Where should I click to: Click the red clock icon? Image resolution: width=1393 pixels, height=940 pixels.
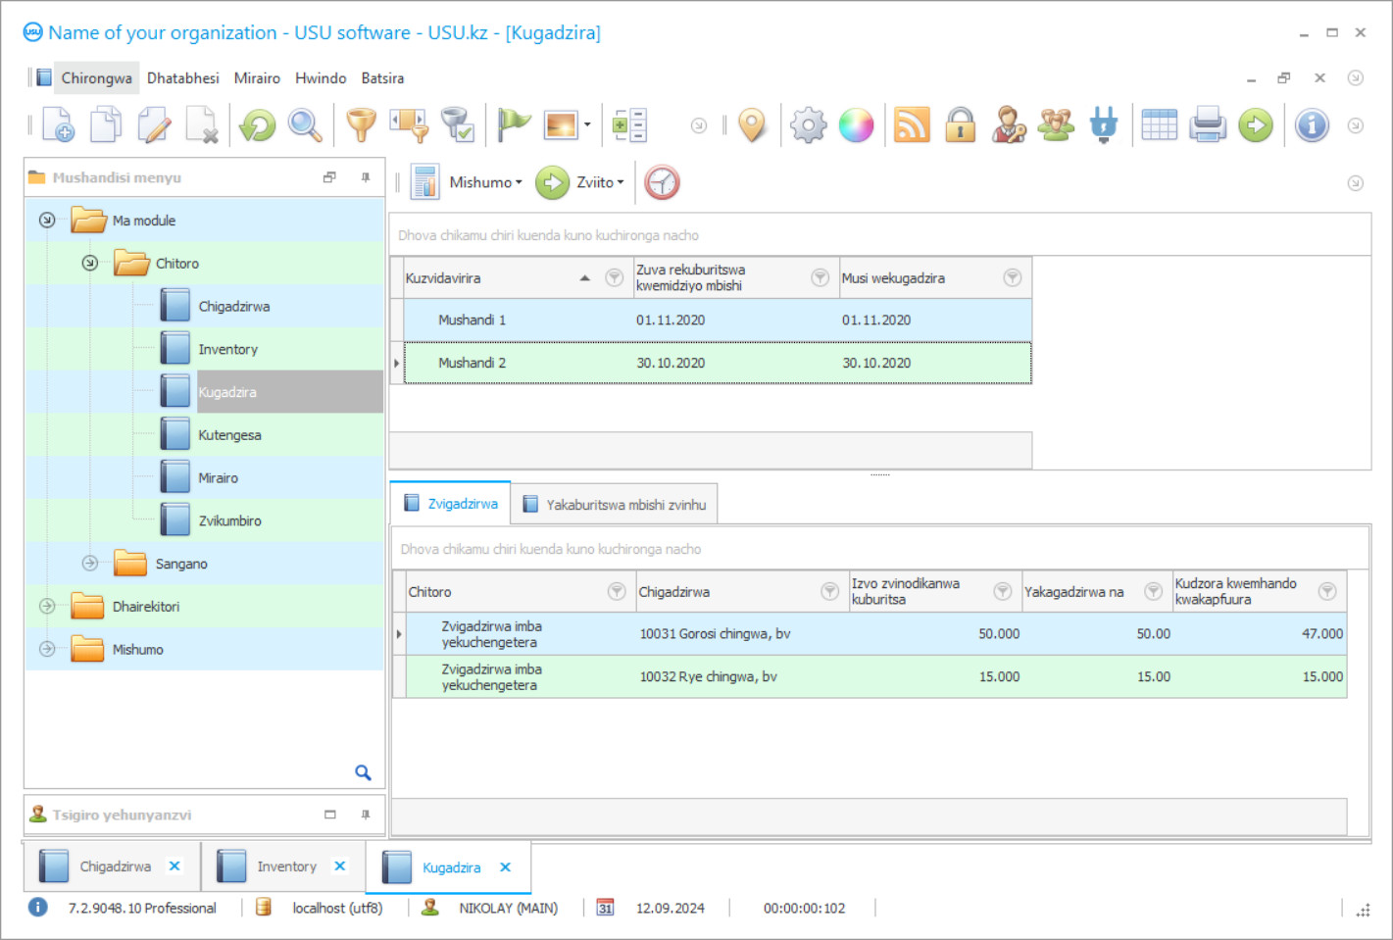coord(662,182)
